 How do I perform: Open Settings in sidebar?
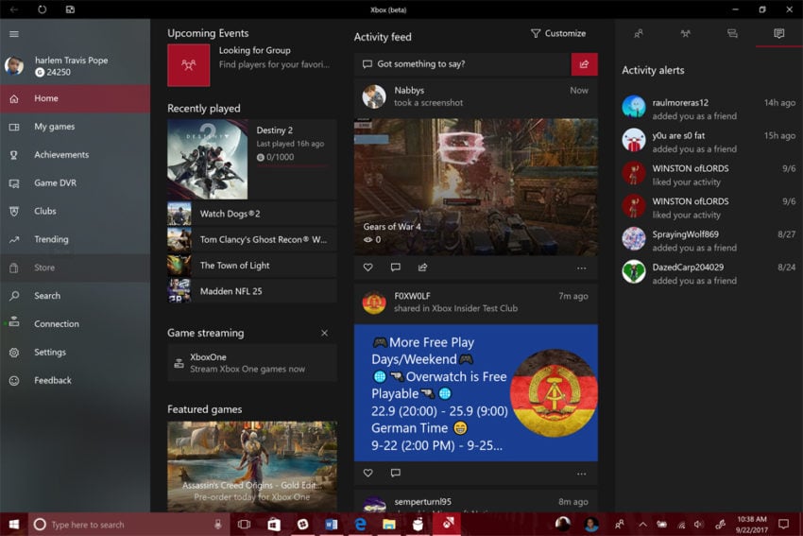76,352
